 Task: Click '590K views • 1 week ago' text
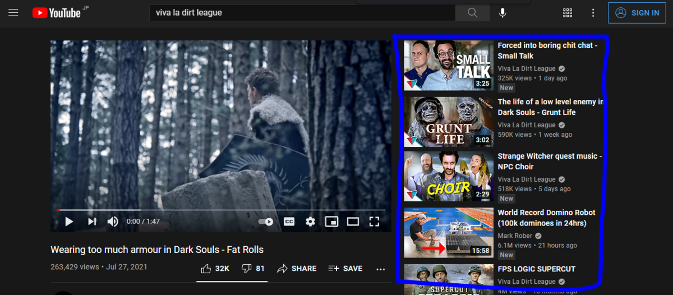click(535, 135)
